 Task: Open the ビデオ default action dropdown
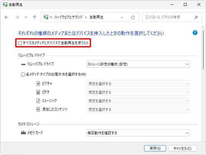pyautogui.click(x=138, y=92)
